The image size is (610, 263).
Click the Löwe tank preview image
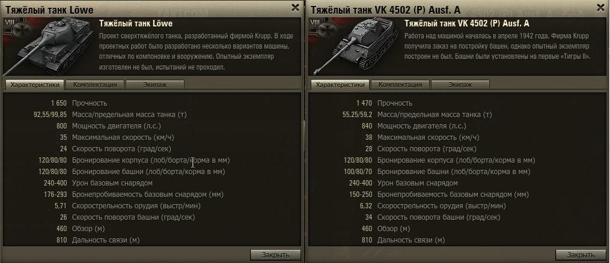coord(49,46)
